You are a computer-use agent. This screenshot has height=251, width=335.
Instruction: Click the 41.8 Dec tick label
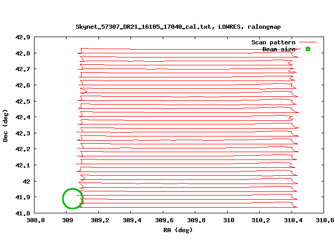(x=23, y=213)
